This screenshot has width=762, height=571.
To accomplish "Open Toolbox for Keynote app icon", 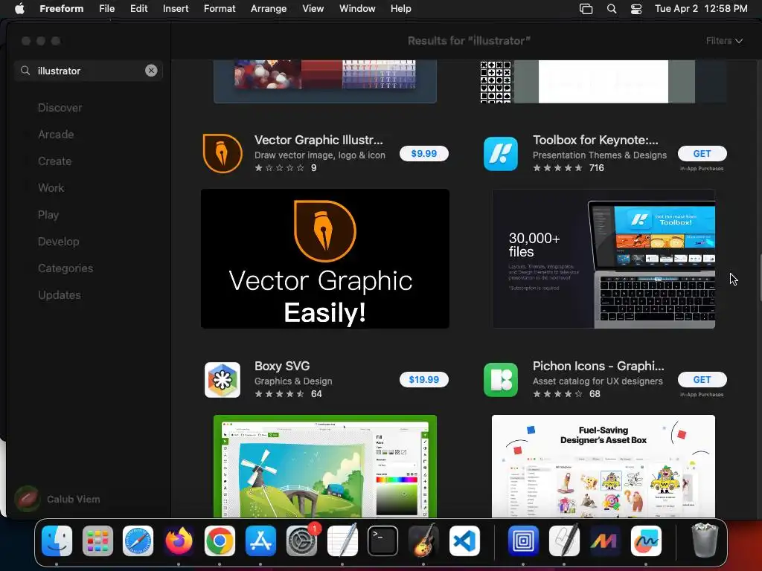I will (501, 153).
